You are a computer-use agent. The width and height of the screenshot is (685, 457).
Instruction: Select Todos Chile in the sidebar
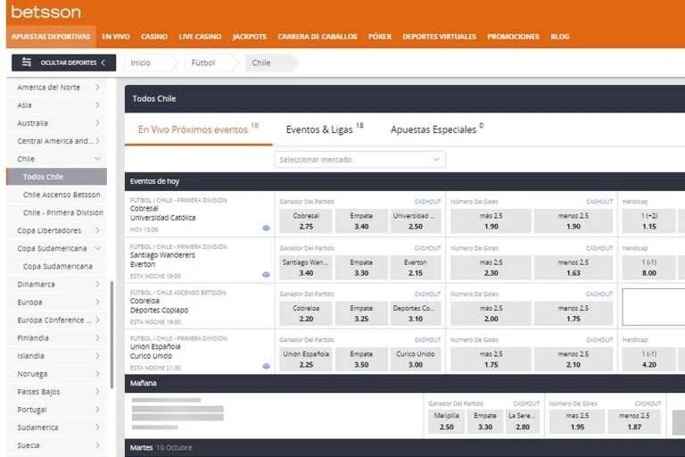point(57,177)
